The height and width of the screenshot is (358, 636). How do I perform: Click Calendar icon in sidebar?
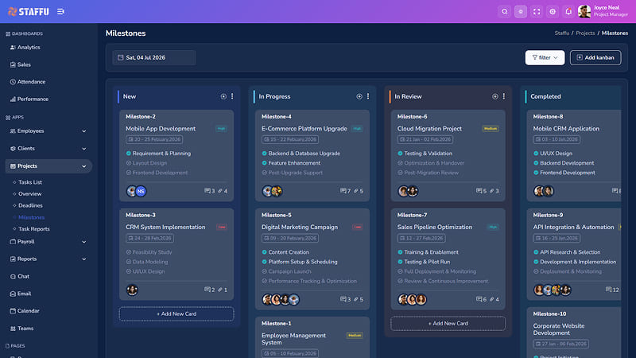pyautogui.click(x=13, y=311)
